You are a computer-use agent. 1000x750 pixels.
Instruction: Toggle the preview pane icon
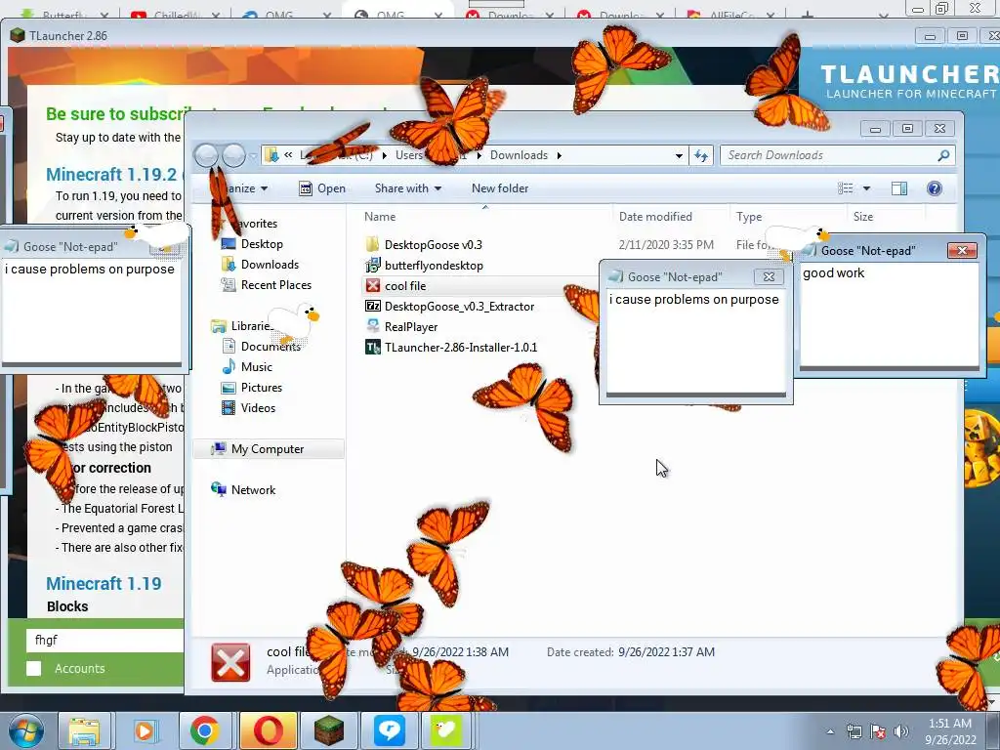pos(899,188)
